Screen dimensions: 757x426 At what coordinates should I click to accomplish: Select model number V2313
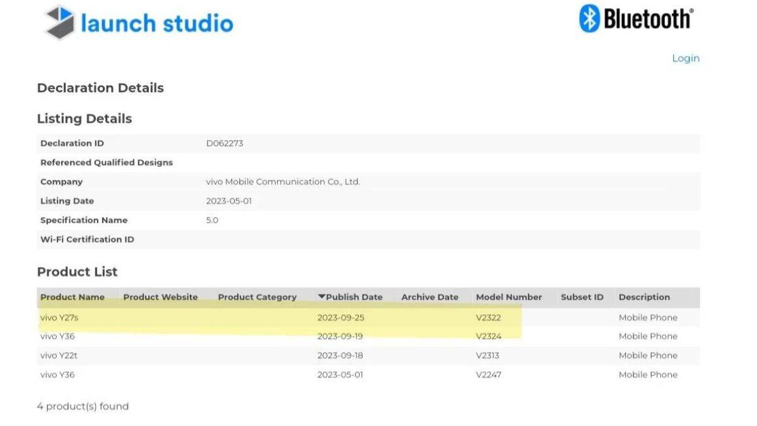pos(488,355)
